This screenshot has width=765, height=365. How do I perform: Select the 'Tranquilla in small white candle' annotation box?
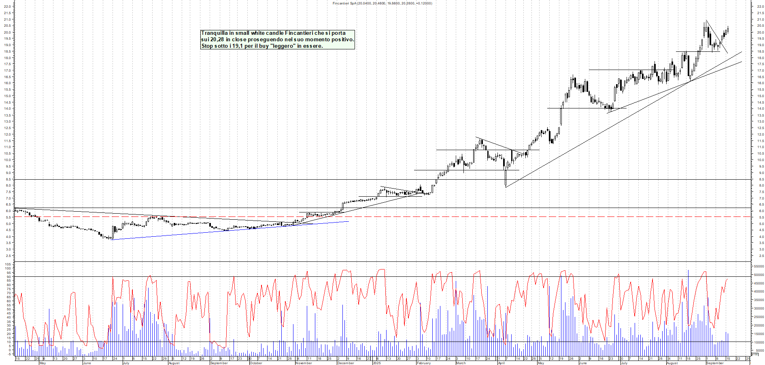(278, 40)
